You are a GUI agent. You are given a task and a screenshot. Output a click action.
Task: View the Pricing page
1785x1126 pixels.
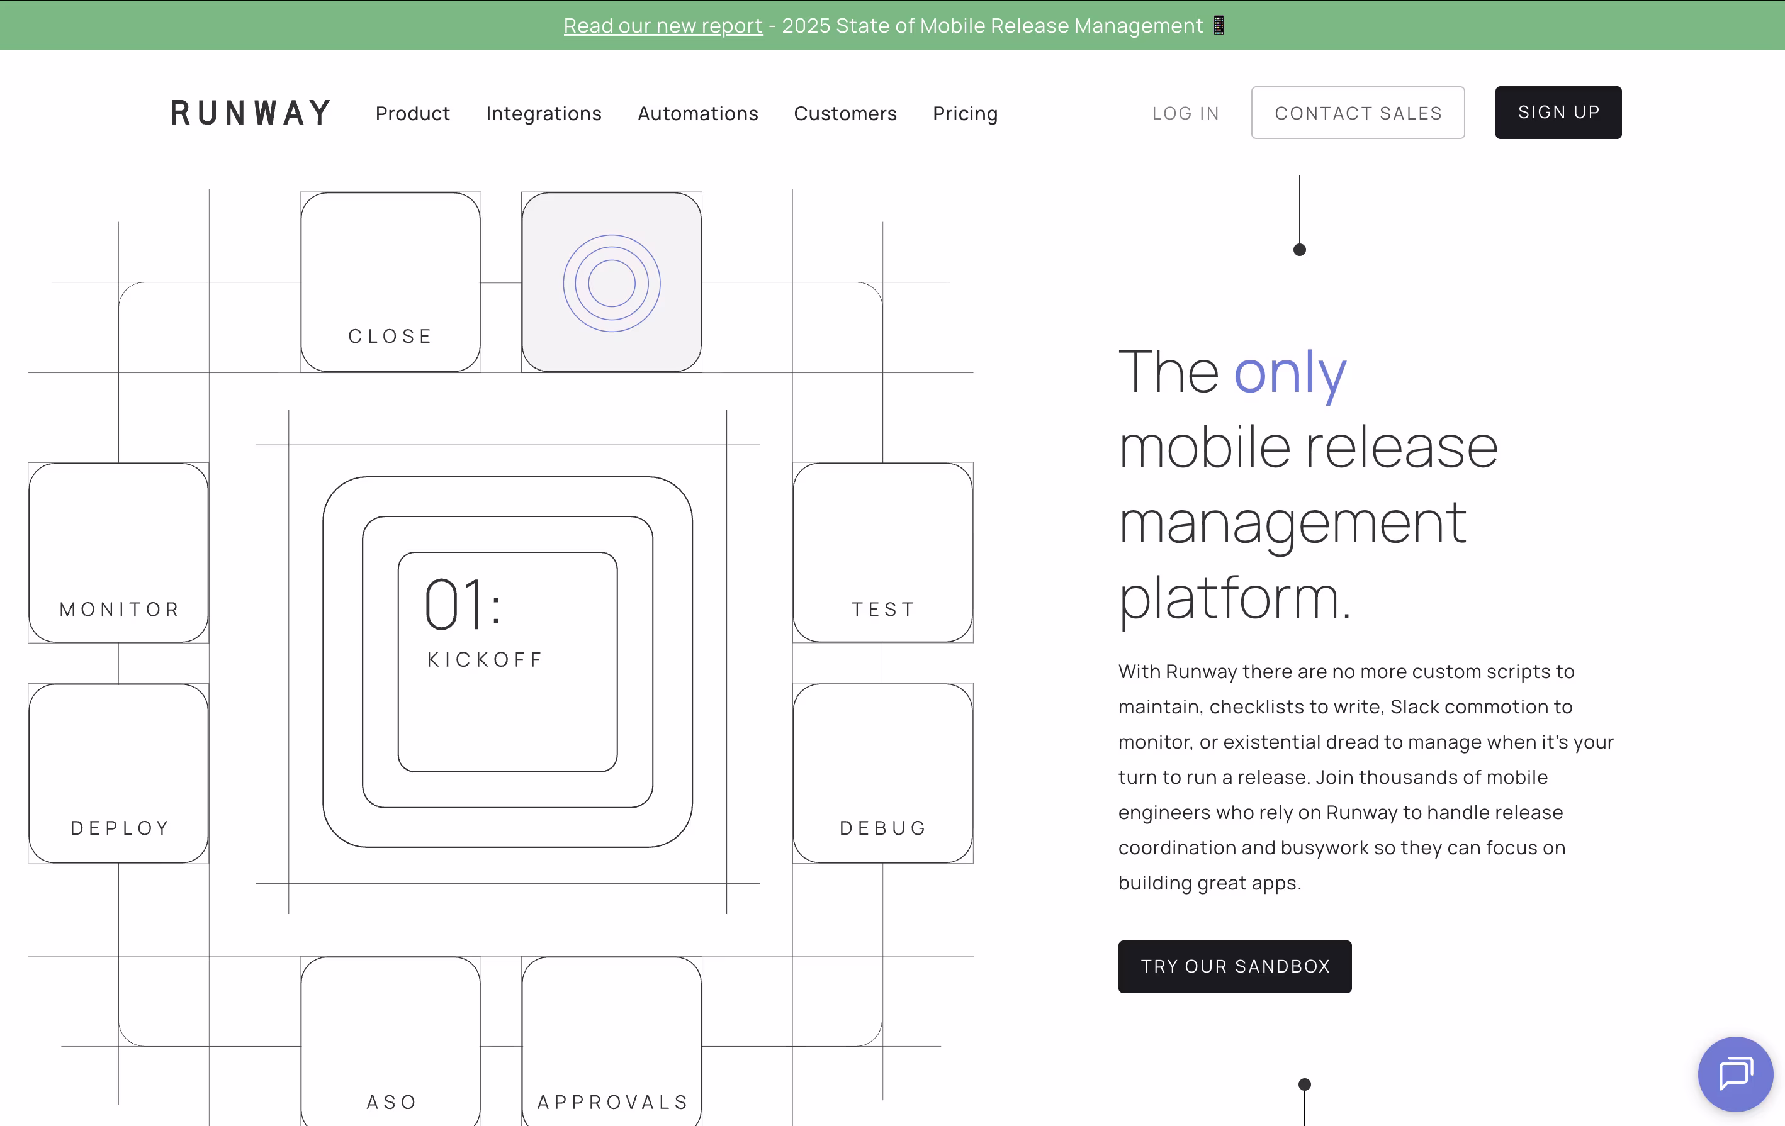[x=965, y=113]
